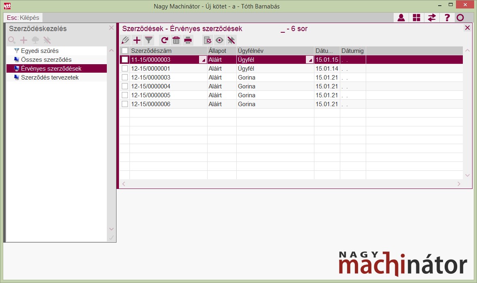Click Gorina in row 12-15/0000003
Screen dimensions: 477x283
tap(246, 78)
